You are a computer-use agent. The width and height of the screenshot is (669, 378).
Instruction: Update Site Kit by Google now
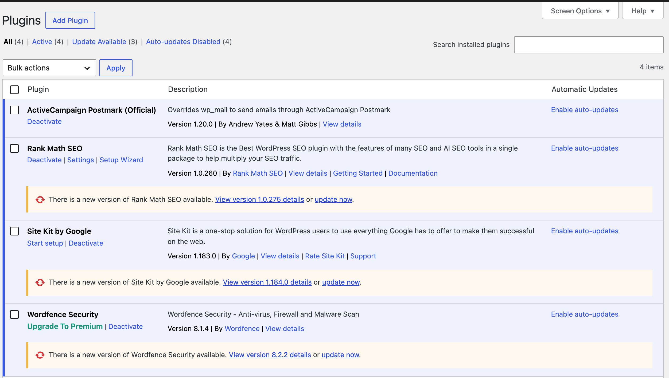pyautogui.click(x=341, y=282)
